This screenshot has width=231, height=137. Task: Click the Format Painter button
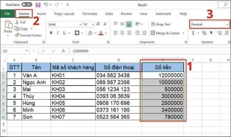coord(28,35)
